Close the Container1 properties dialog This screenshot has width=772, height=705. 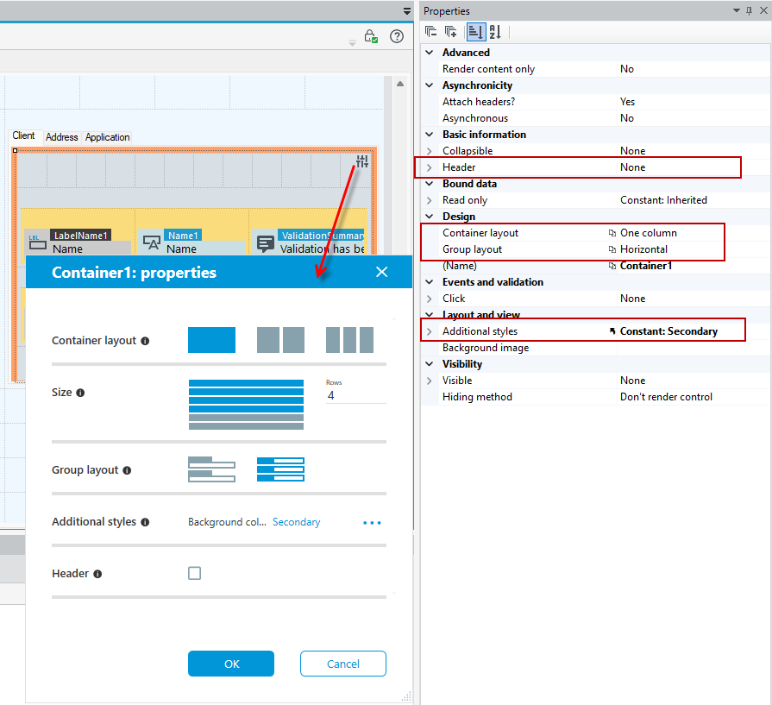381,272
